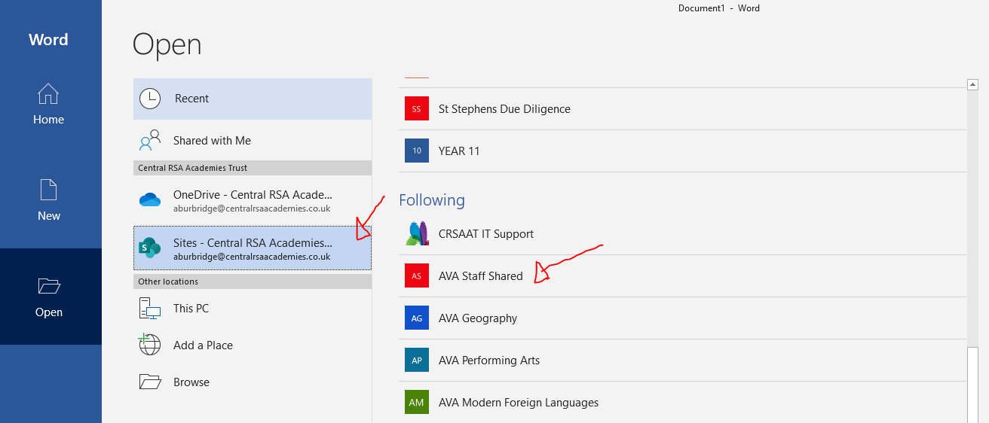Choose Add a Place
This screenshot has width=989, height=423.
253,345
